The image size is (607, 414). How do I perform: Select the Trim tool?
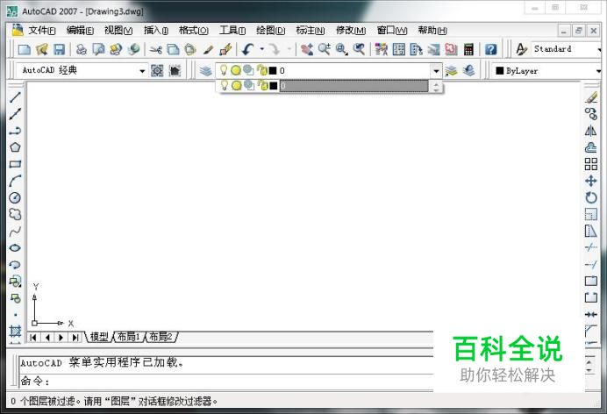(590, 247)
